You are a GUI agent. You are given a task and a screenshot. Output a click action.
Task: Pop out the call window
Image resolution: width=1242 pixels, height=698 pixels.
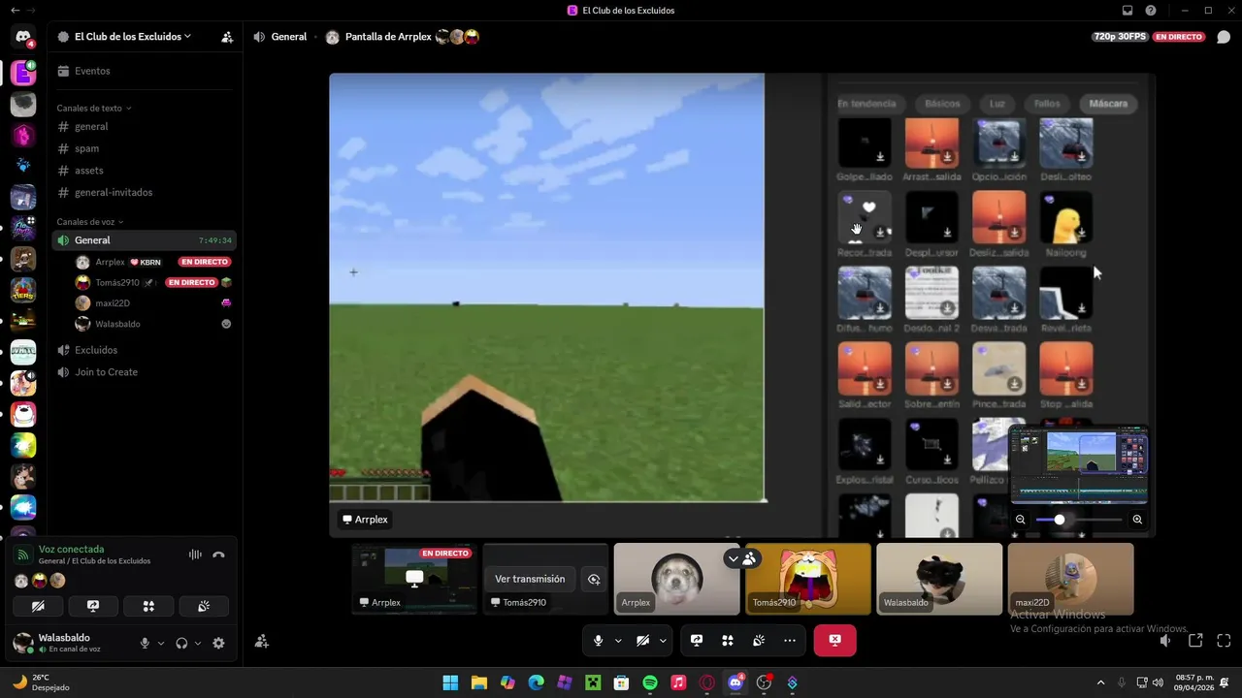1195,641
